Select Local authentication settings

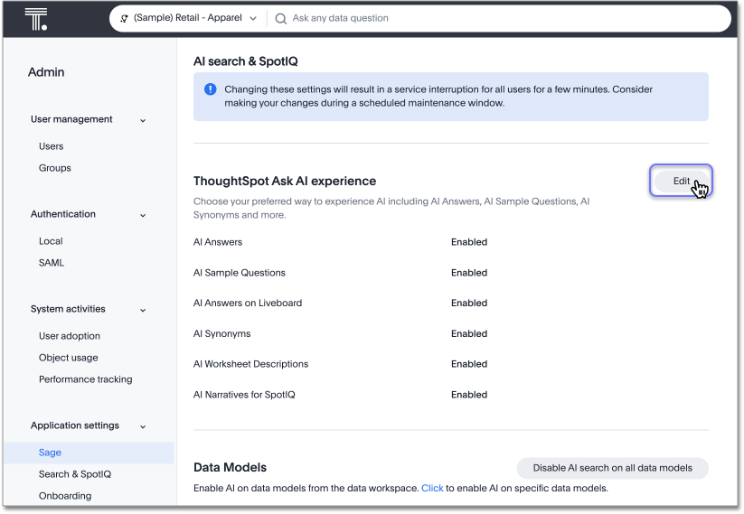51,241
